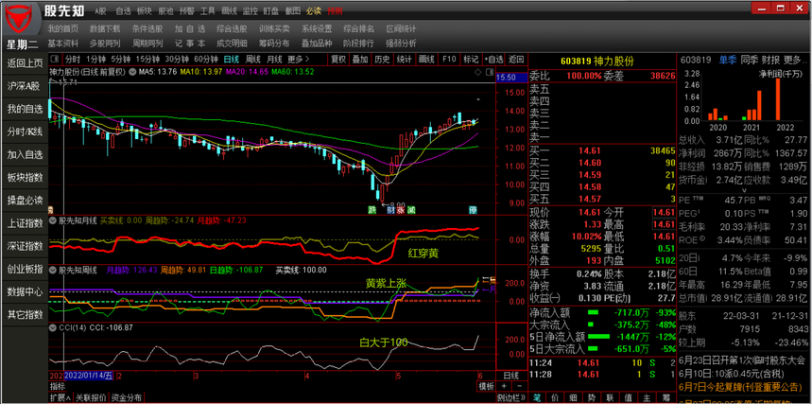
Task: Select the 主 tab at the bottom
Action: [647, 397]
